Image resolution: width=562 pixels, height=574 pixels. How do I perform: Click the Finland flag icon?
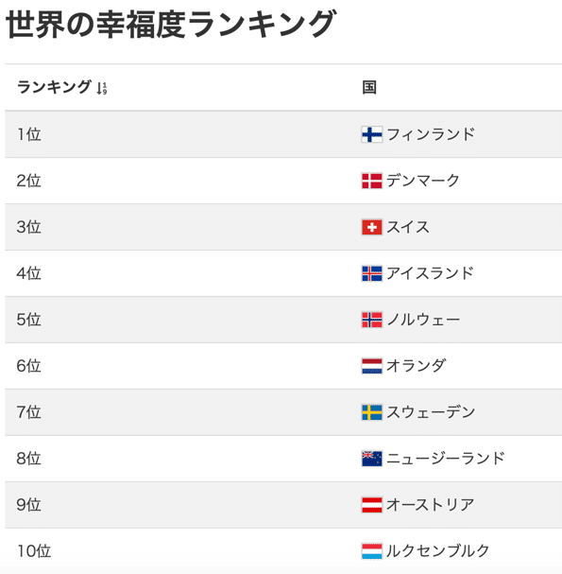(x=371, y=134)
